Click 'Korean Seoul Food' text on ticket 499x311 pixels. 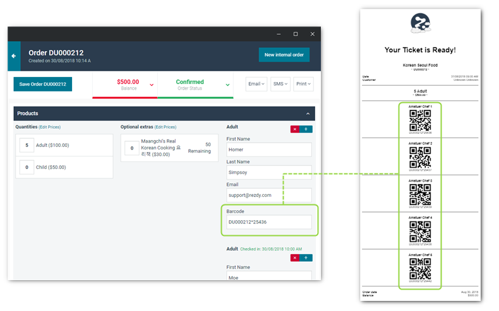420,65
